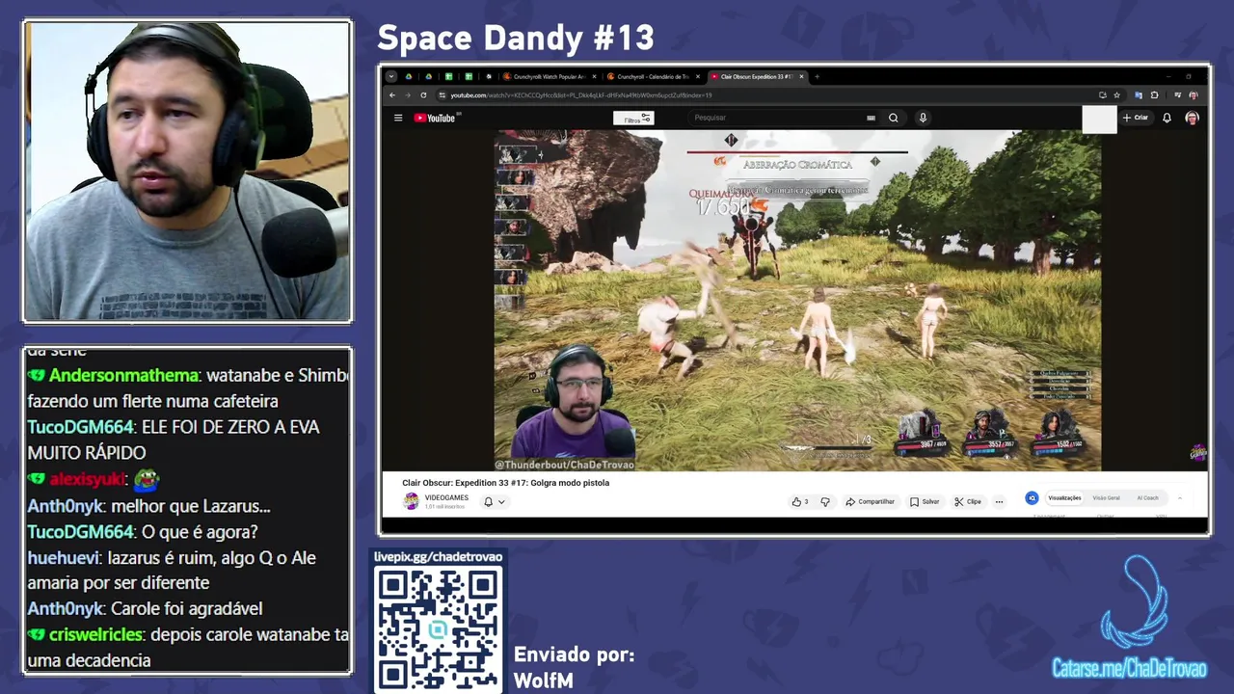1234x694 pixels.
Task: Open a new browser tab
Action: [x=817, y=76]
